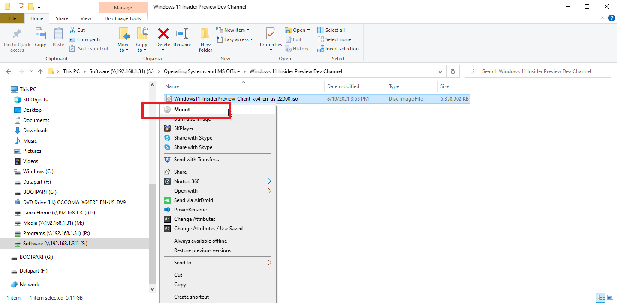Click Operating Systems and MS Office breadcrumb
Screen dimensions: 617x303
pyautogui.click(x=202, y=71)
